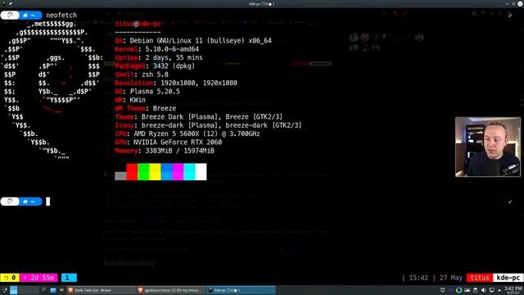Open the display configuration tray icon
This screenshot has height=295, width=524.
492,290
